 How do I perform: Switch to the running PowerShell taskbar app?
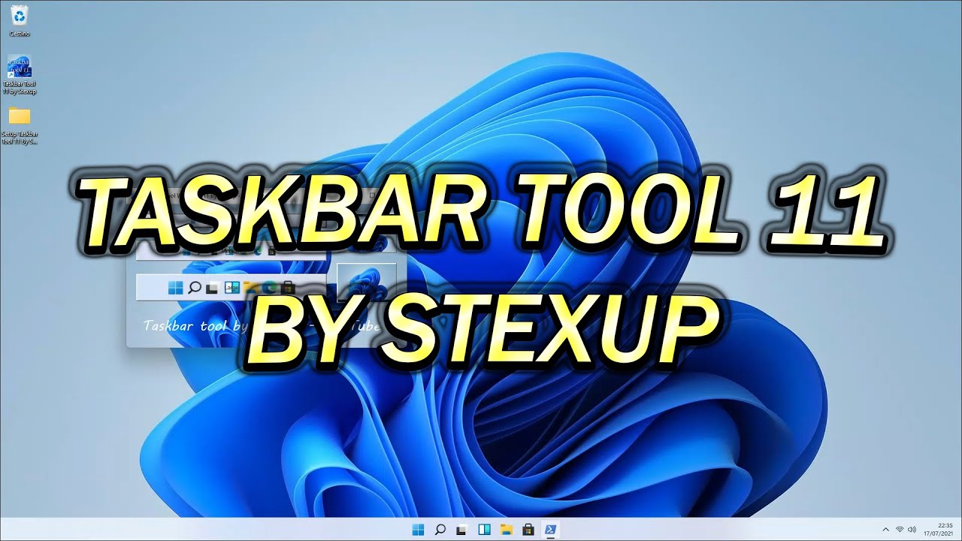click(550, 529)
